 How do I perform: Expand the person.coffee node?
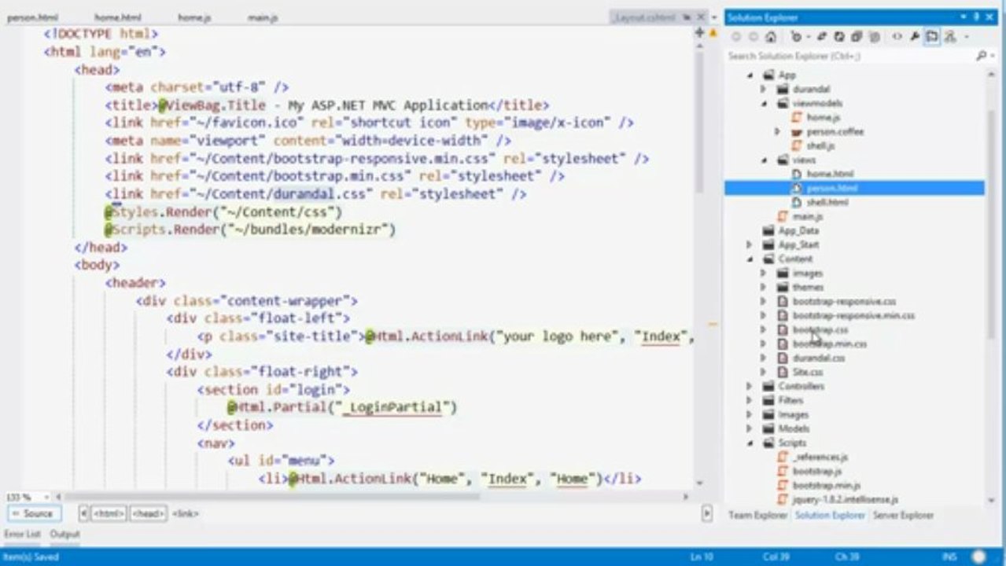click(x=777, y=132)
